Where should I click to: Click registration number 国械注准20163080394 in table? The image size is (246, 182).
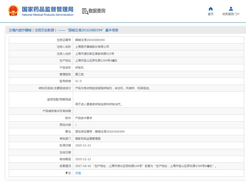click(90, 40)
